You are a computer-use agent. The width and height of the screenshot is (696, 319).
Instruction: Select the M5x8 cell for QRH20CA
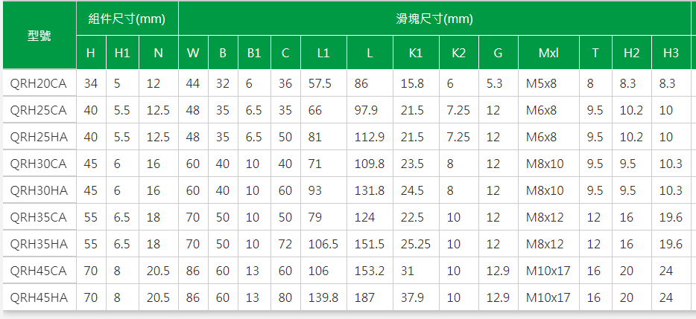(x=548, y=83)
